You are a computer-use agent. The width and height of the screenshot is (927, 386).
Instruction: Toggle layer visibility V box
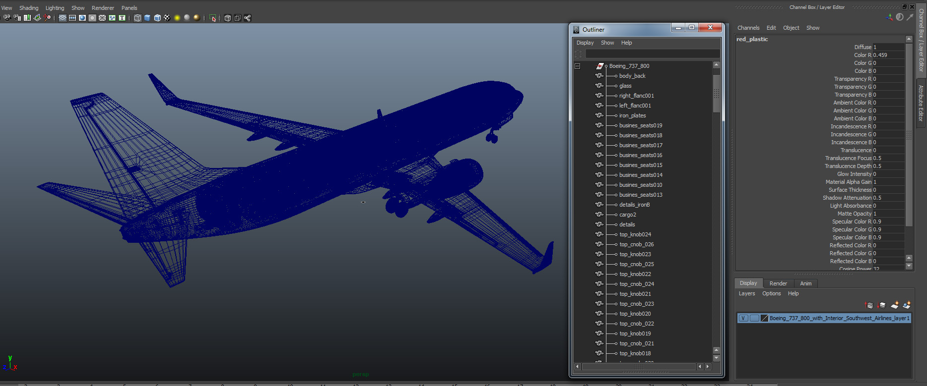[x=743, y=318]
